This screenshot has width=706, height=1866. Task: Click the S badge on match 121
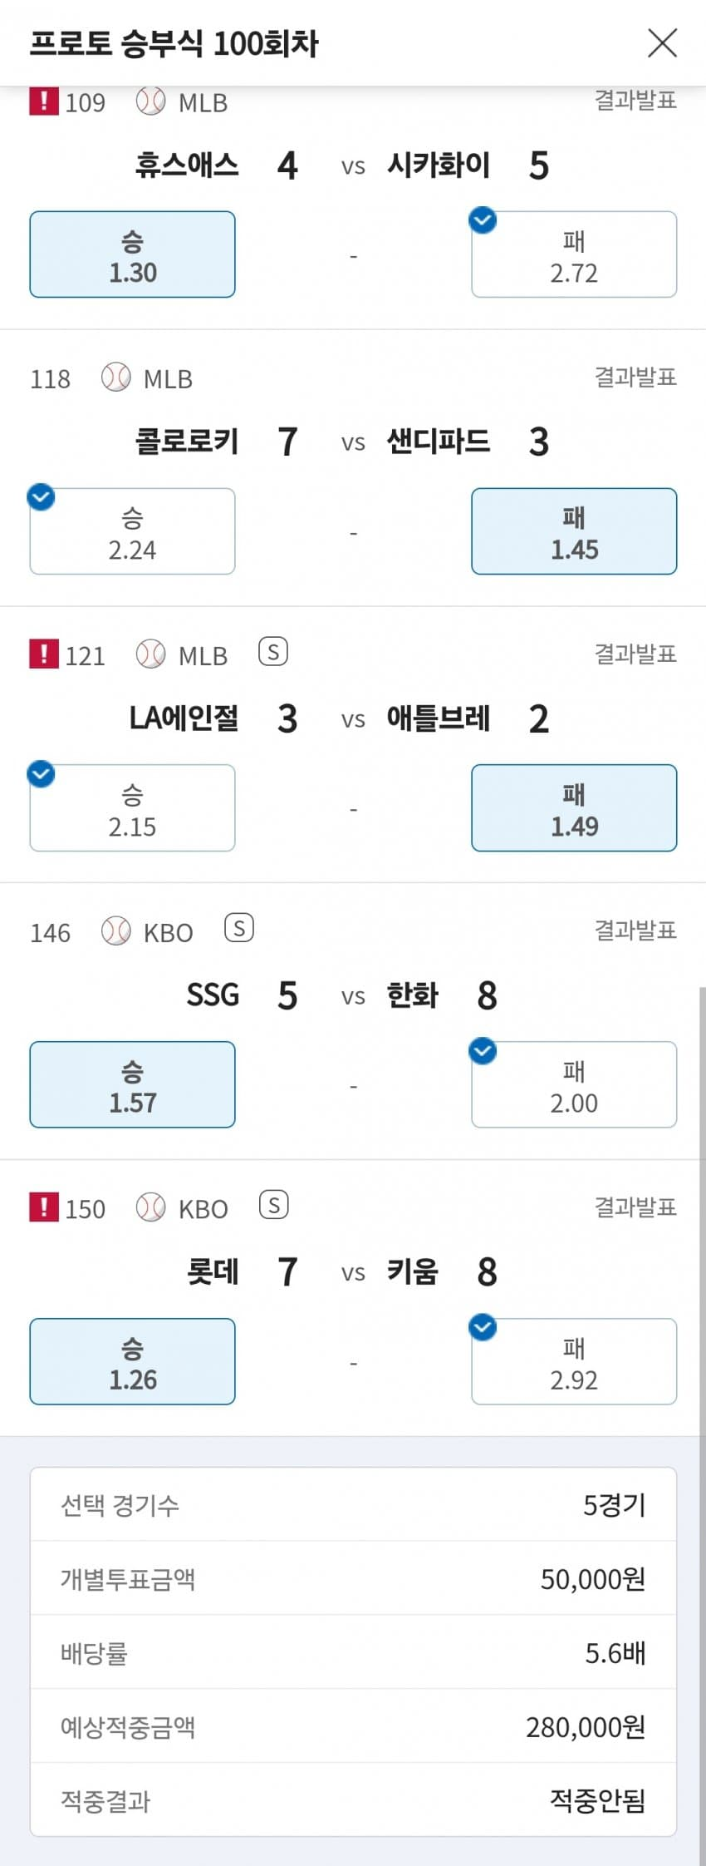click(x=273, y=651)
